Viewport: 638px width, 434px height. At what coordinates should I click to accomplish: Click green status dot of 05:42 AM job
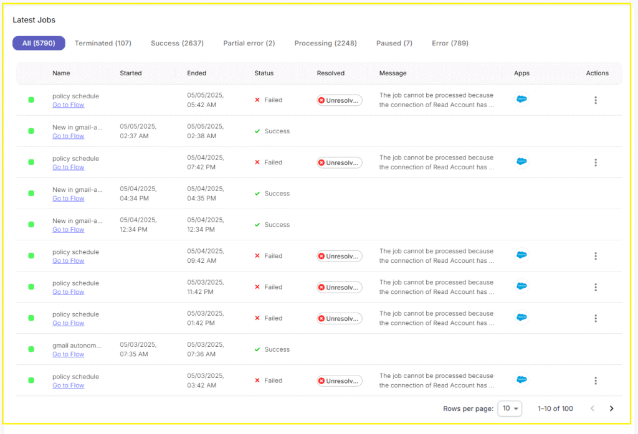pos(31,100)
